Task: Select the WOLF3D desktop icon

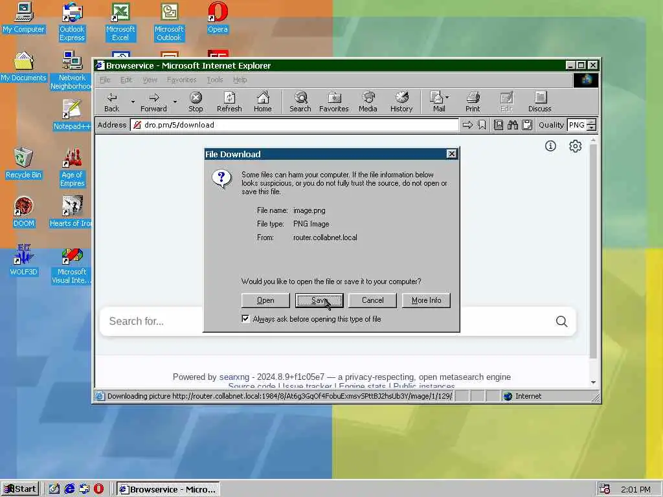Action: pos(23,260)
